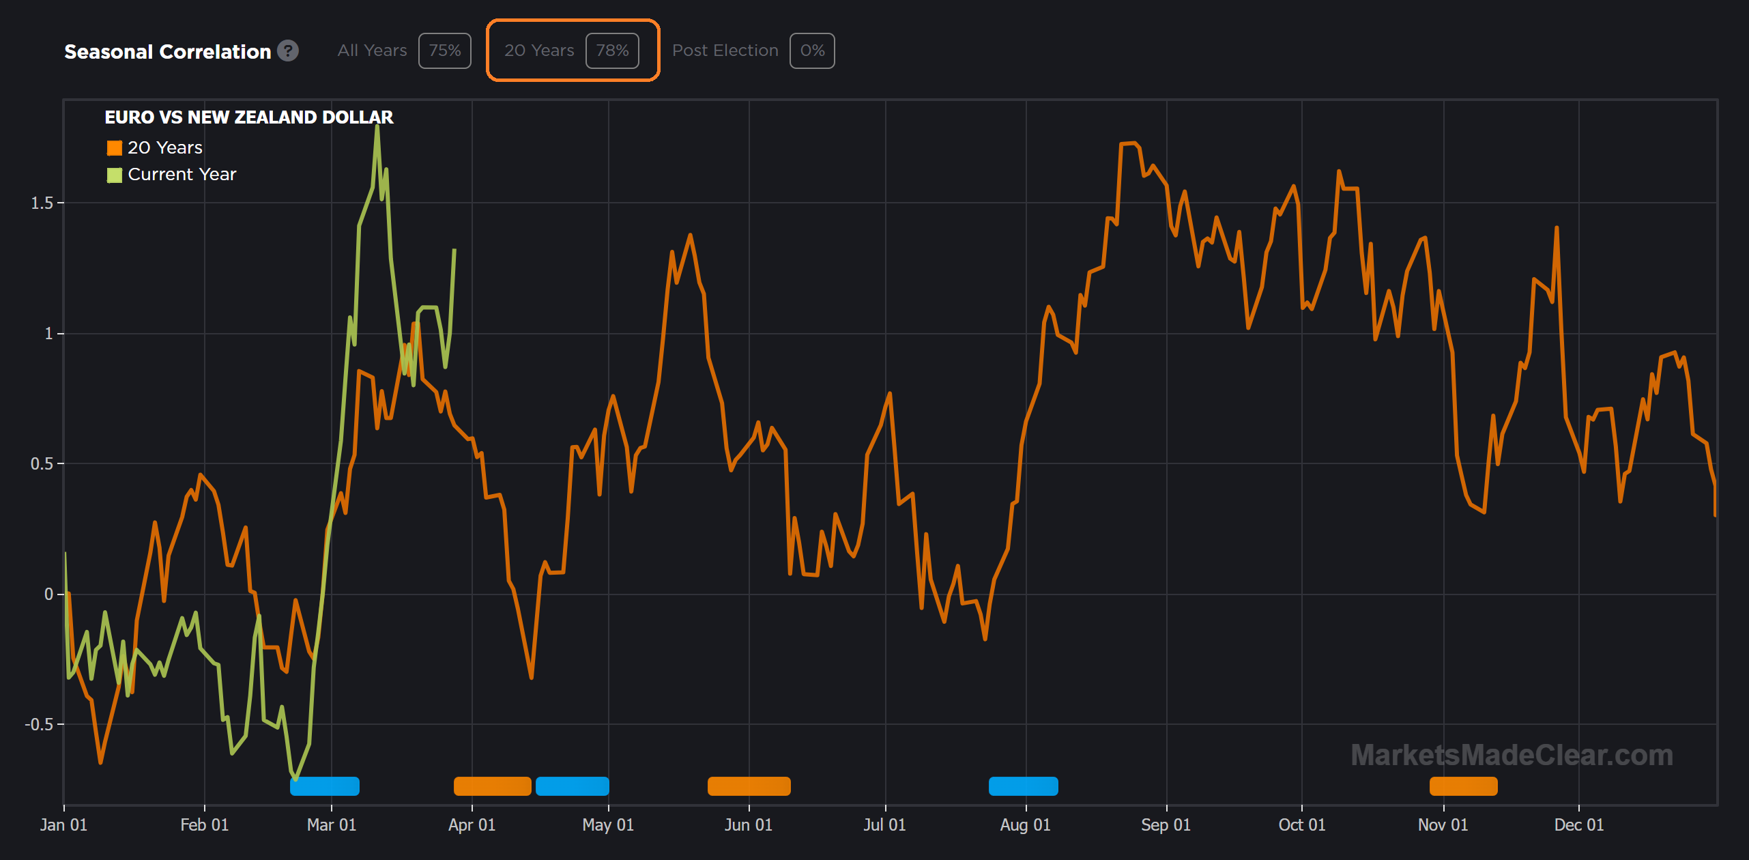Click the Oct 01 axis label

point(1302,825)
